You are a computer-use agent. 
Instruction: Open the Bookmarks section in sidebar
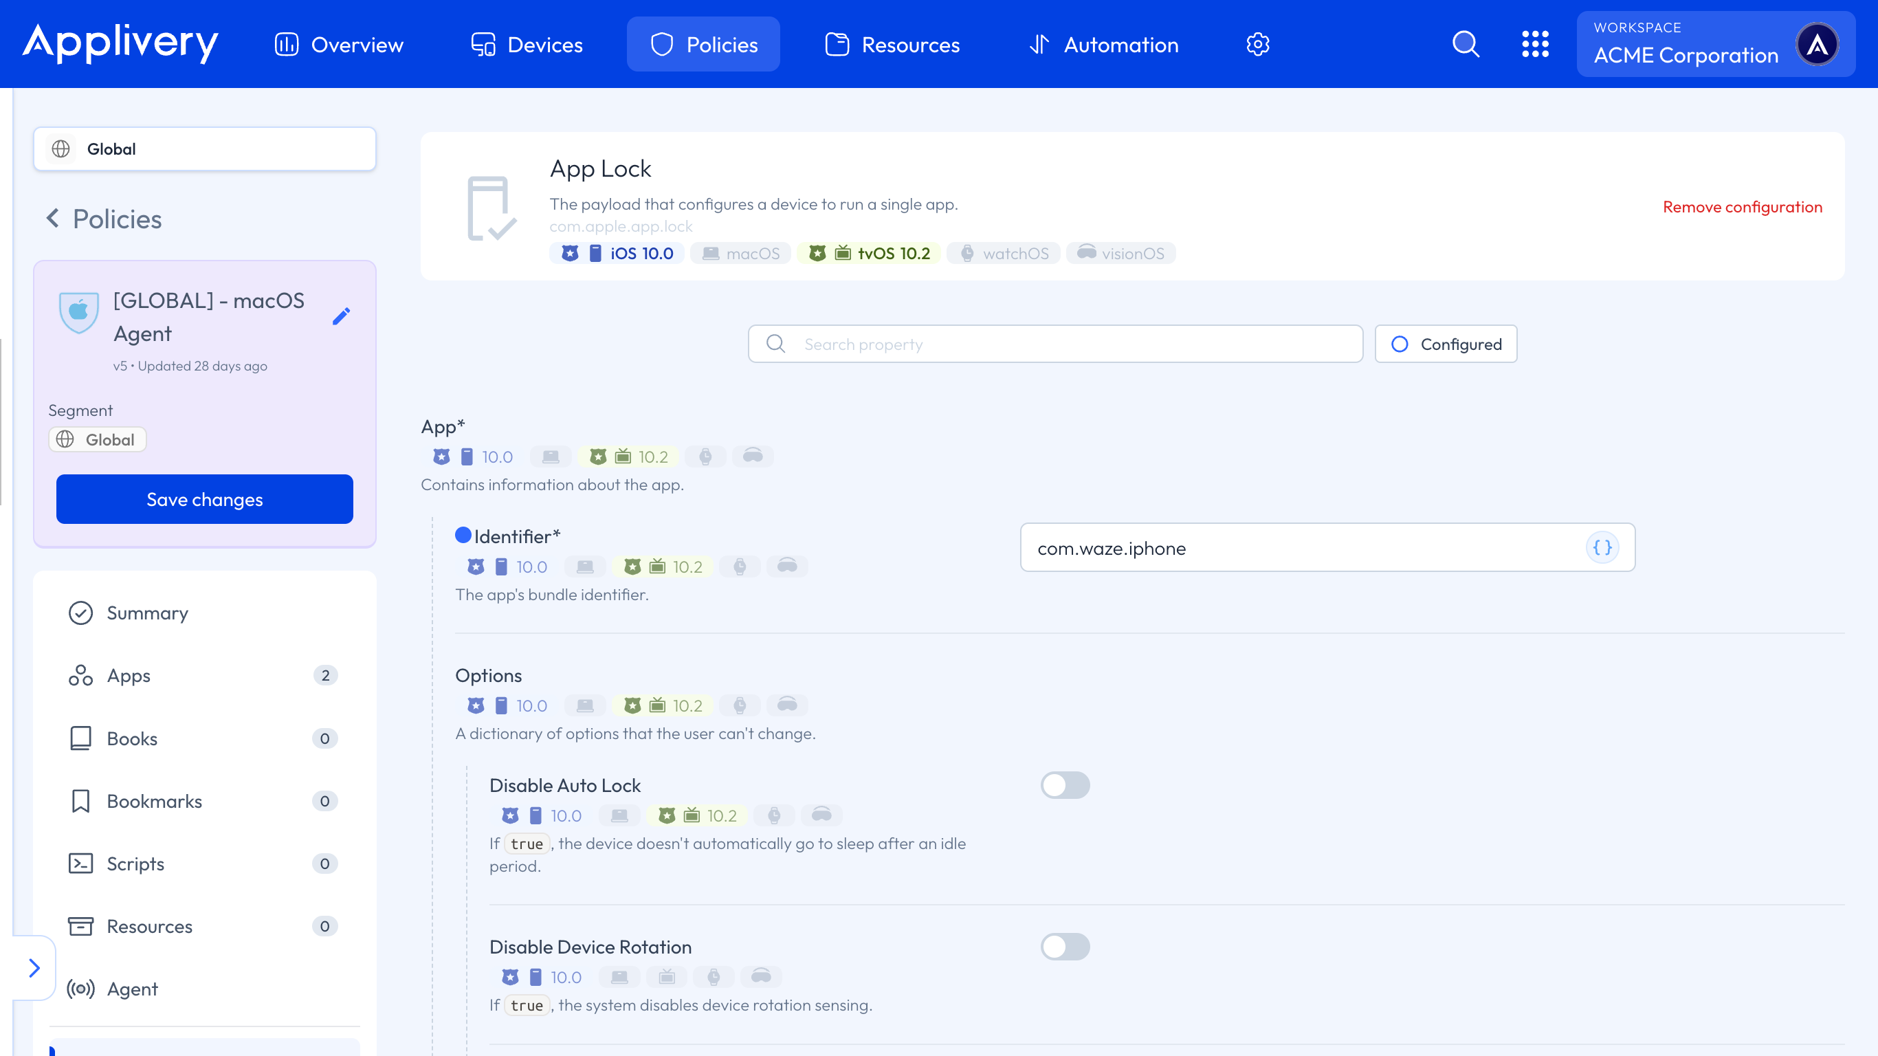click(x=154, y=801)
